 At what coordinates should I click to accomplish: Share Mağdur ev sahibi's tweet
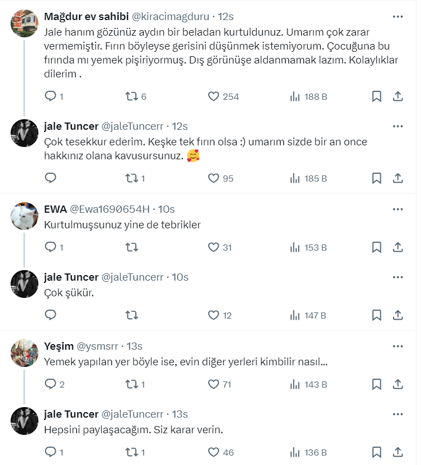click(398, 96)
